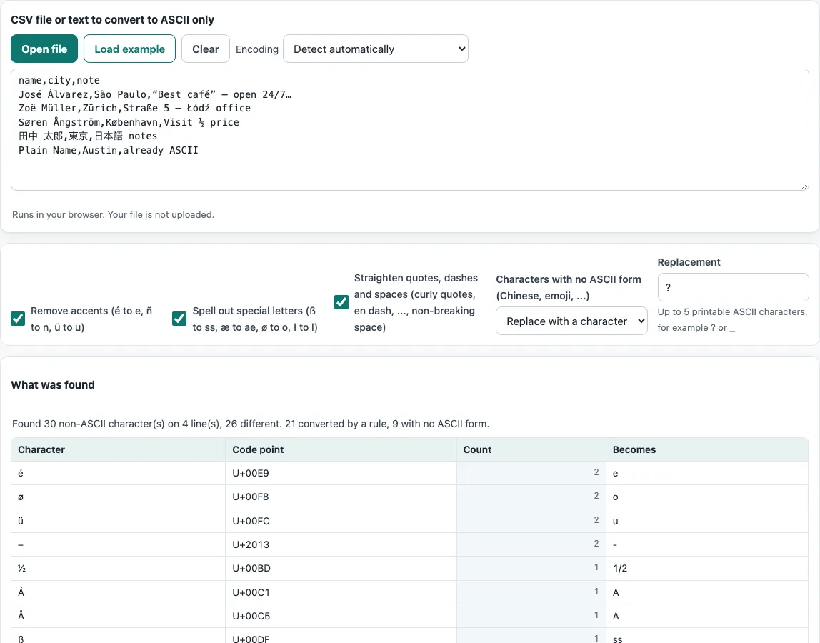Click the "Runs in your browser" notice
Viewport: 820px width, 643px height.
pos(113,214)
